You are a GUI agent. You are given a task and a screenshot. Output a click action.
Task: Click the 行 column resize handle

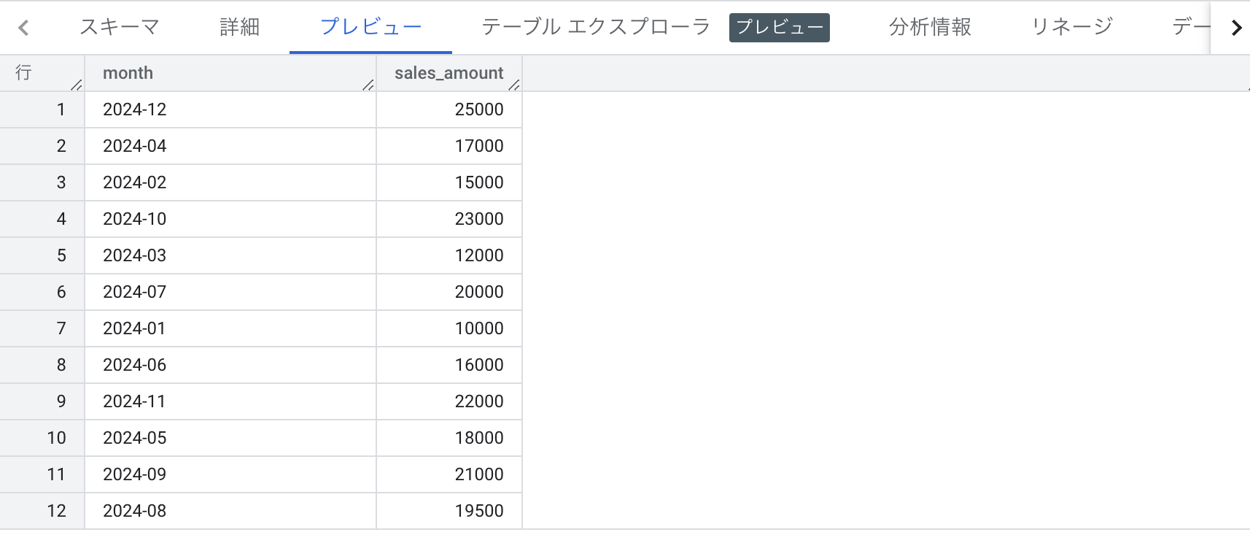pyautogui.click(x=77, y=85)
